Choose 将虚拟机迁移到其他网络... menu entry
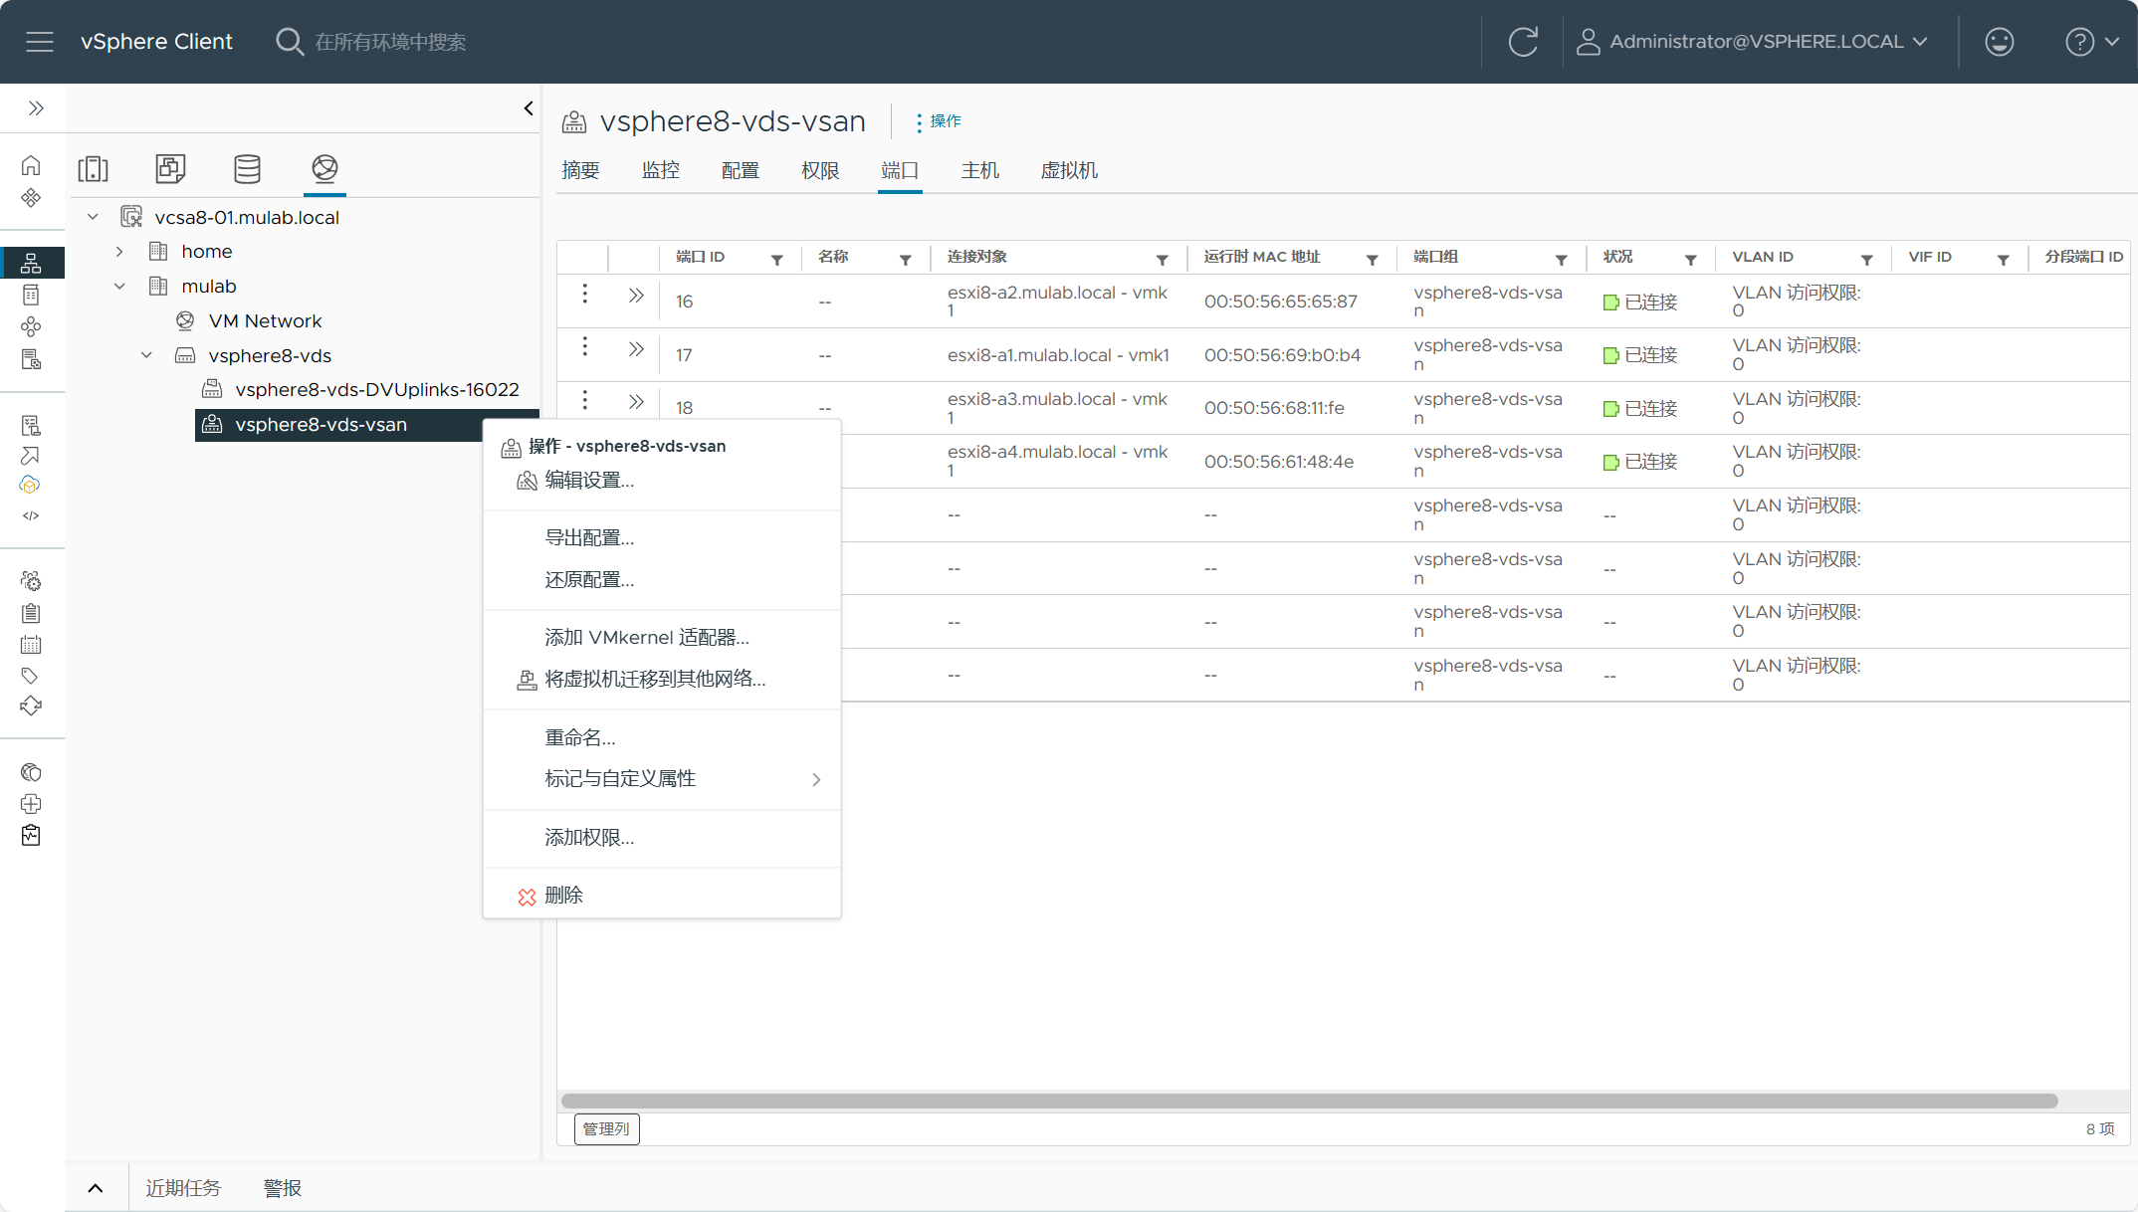The height and width of the screenshot is (1212, 2138). pos(662,680)
